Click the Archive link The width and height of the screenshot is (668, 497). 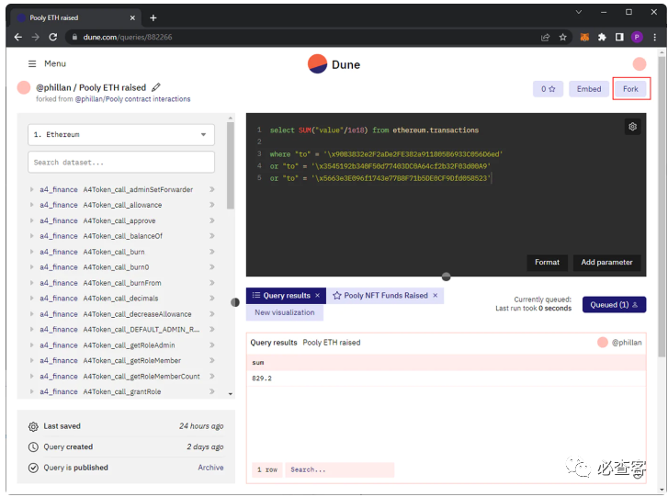210,468
